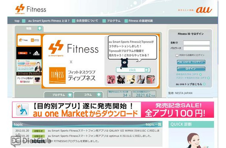
Task: Click the パスワード input field
Action: coord(196,48)
